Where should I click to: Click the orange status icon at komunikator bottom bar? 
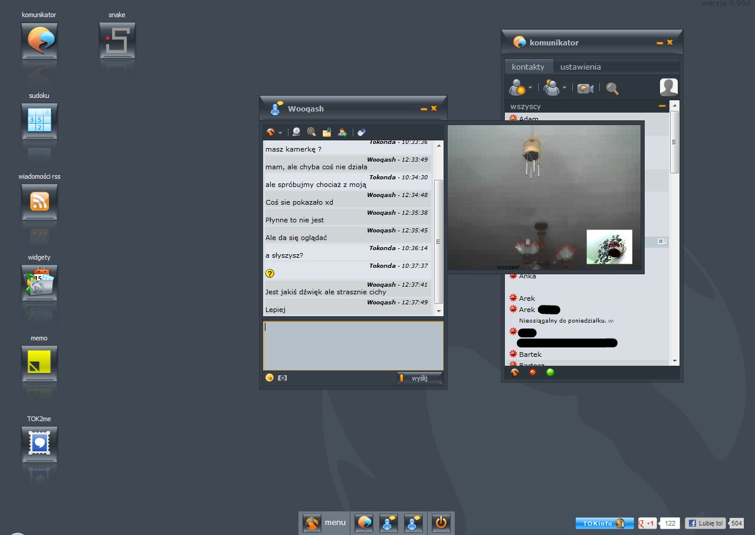click(x=515, y=372)
